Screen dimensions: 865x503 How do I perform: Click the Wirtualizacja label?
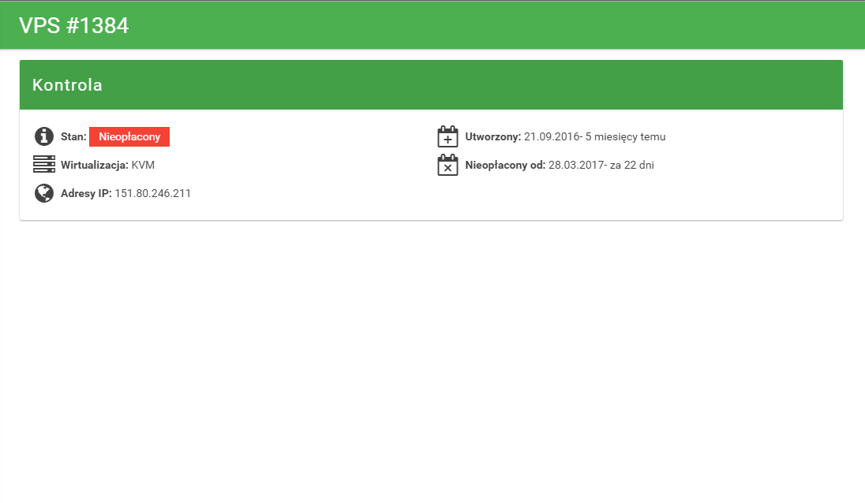click(x=94, y=165)
